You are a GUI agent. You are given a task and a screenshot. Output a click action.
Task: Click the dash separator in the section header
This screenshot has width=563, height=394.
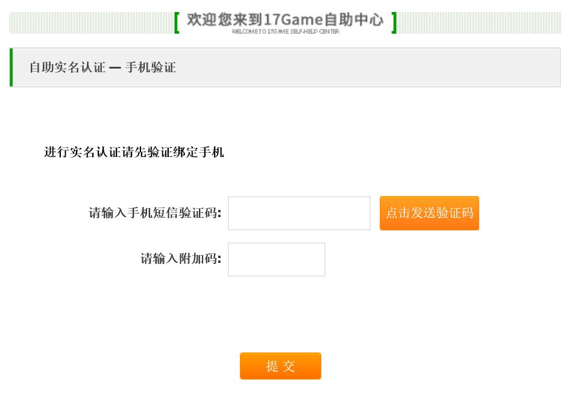coord(115,68)
